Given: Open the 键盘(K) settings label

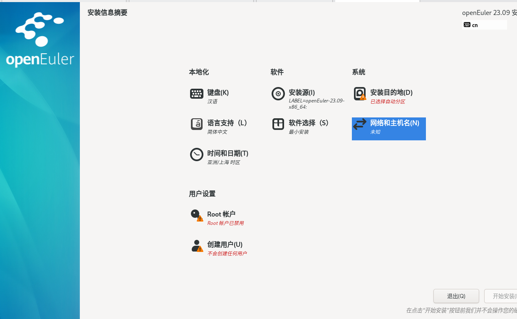Looking at the screenshot, I should (218, 92).
